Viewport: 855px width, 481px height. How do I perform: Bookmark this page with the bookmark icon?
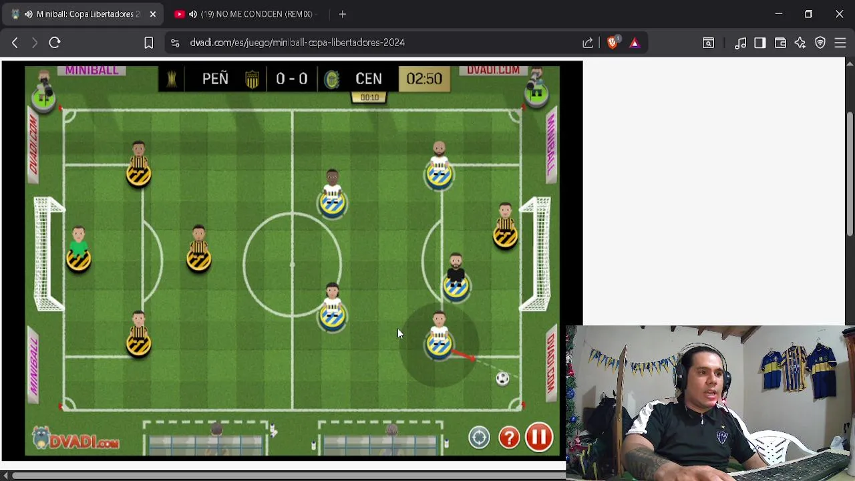(x=149, y=43)
